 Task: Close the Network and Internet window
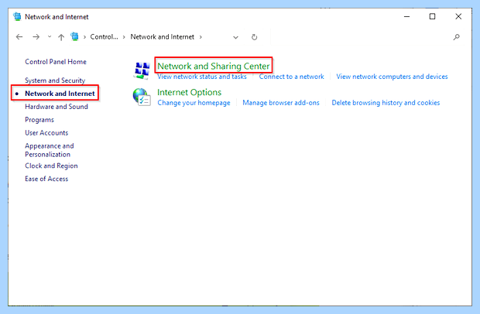458,16
